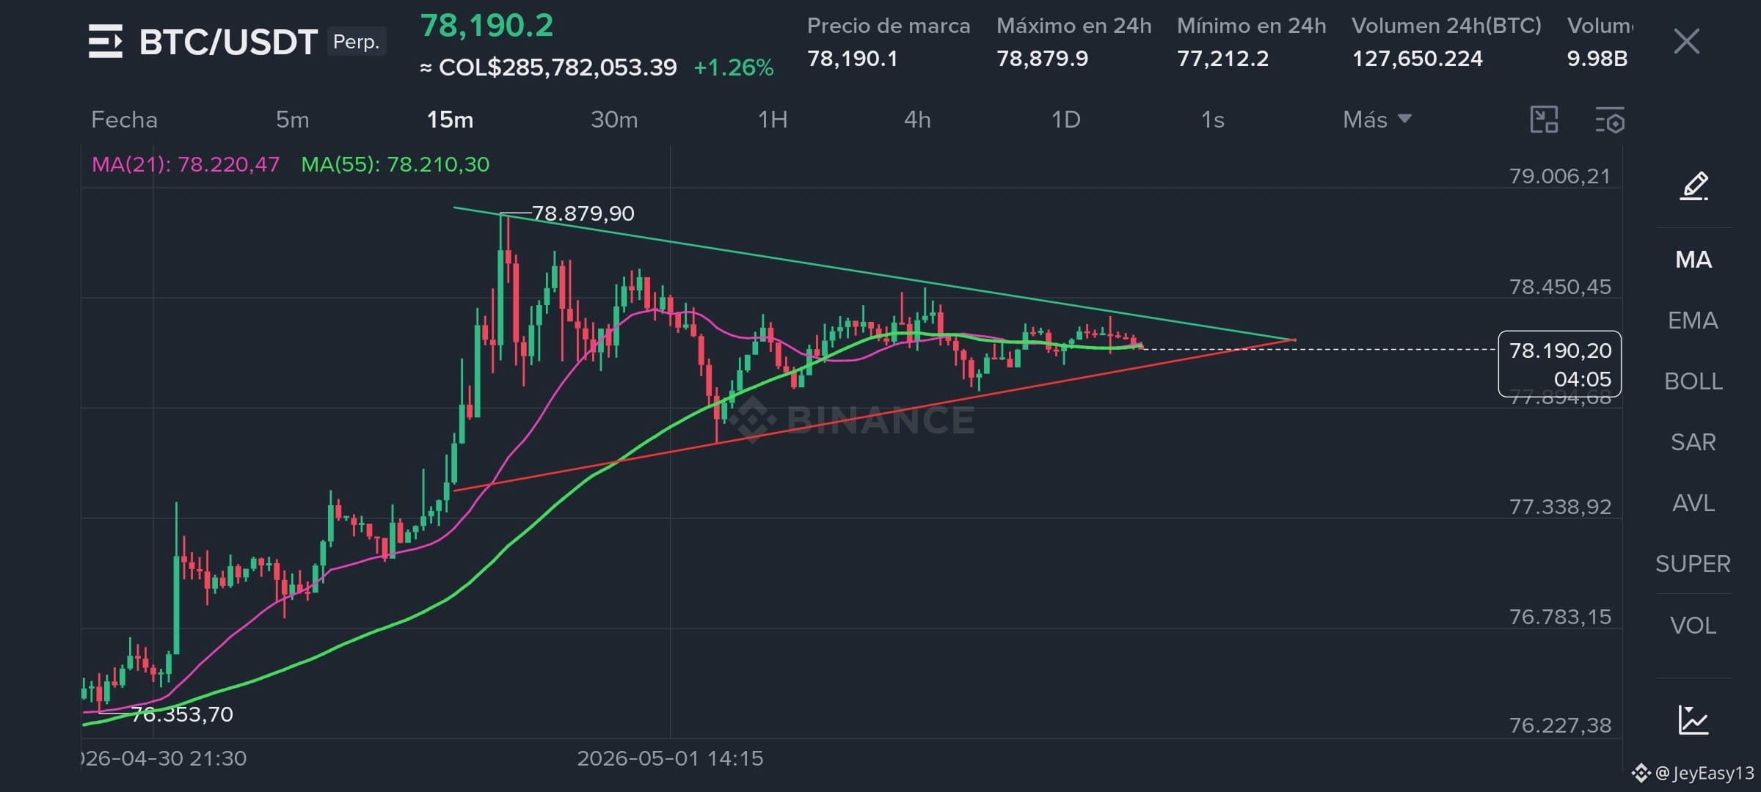Image resolution: width=1761 pixels, height=792 pixels.
Task: Select the 1s timeframe
Action: pyautogui.click(x=1212, y=120)
